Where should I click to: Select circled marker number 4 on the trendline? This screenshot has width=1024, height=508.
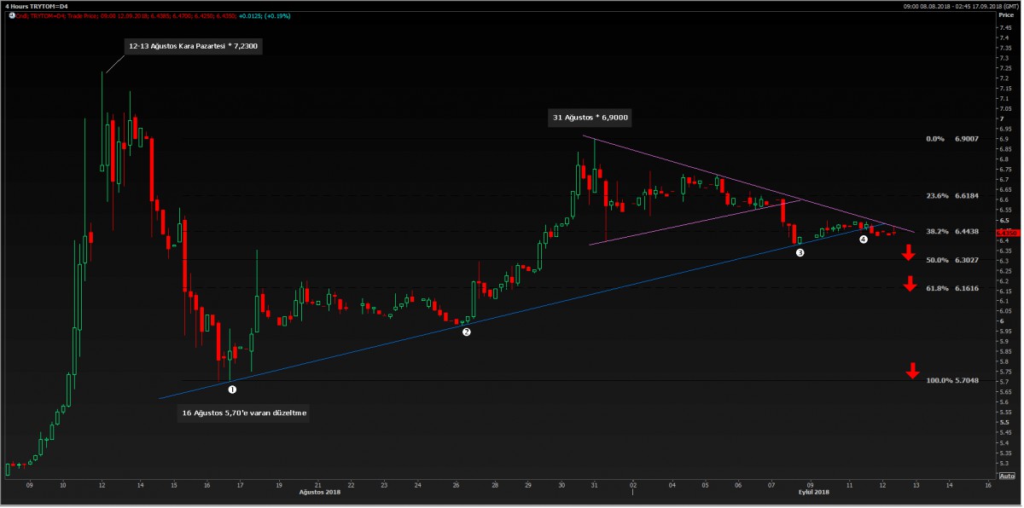[864, 240]
